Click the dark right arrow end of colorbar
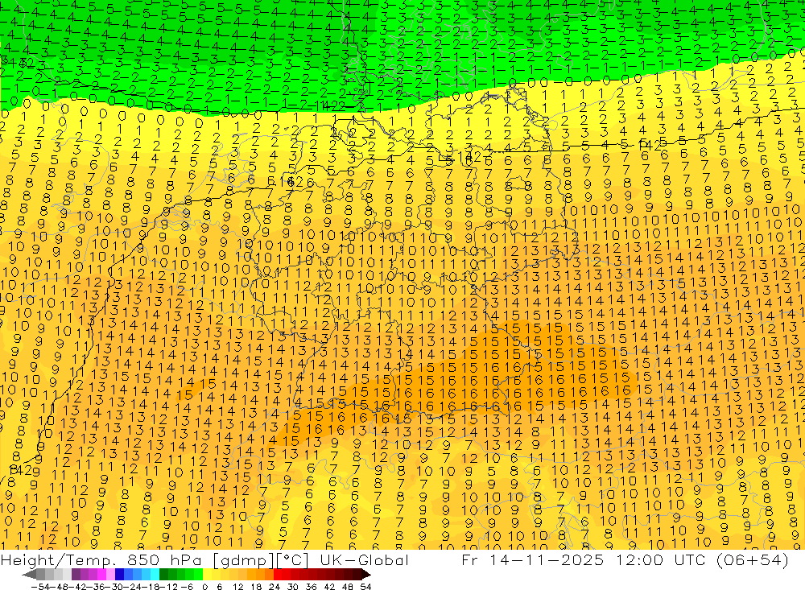The width and height of the screenshot is (805, 590). tap(366, 575)
